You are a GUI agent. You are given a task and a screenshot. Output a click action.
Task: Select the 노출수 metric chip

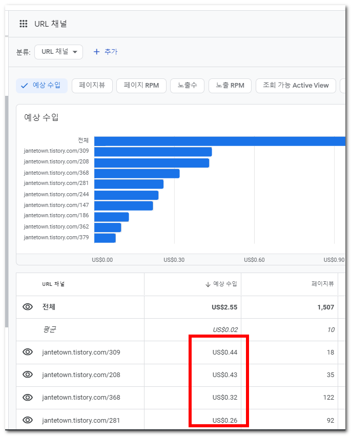[x=187, y=86]
